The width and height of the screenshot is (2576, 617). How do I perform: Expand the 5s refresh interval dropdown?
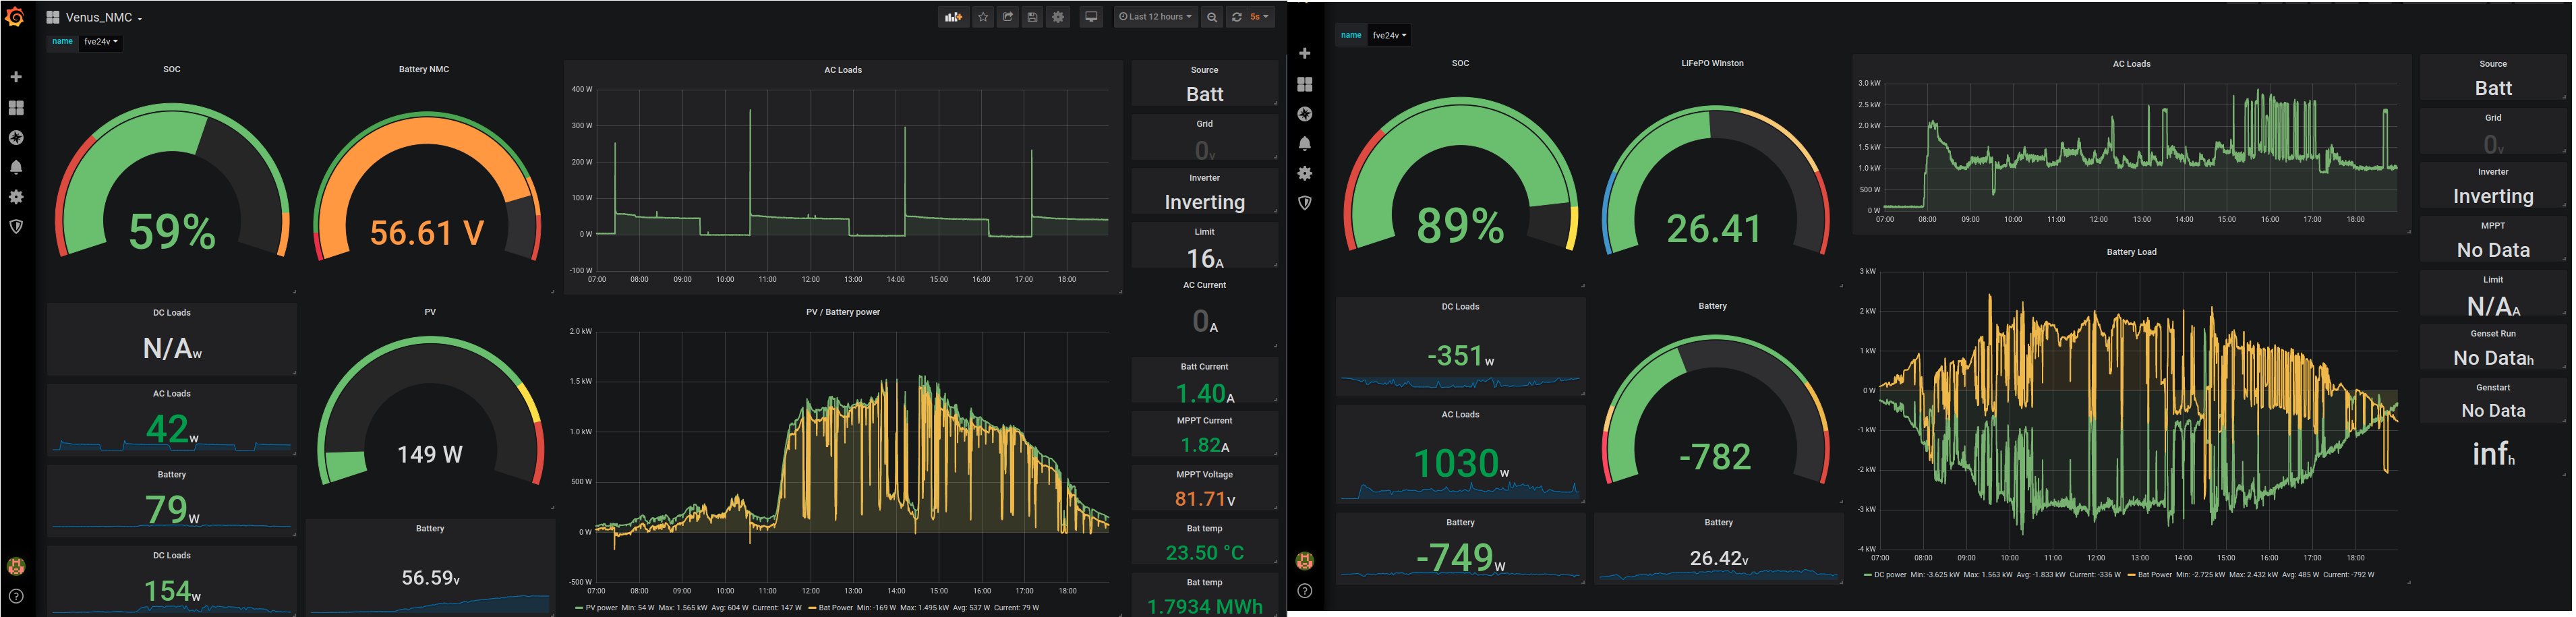[x=1260, y=17]
